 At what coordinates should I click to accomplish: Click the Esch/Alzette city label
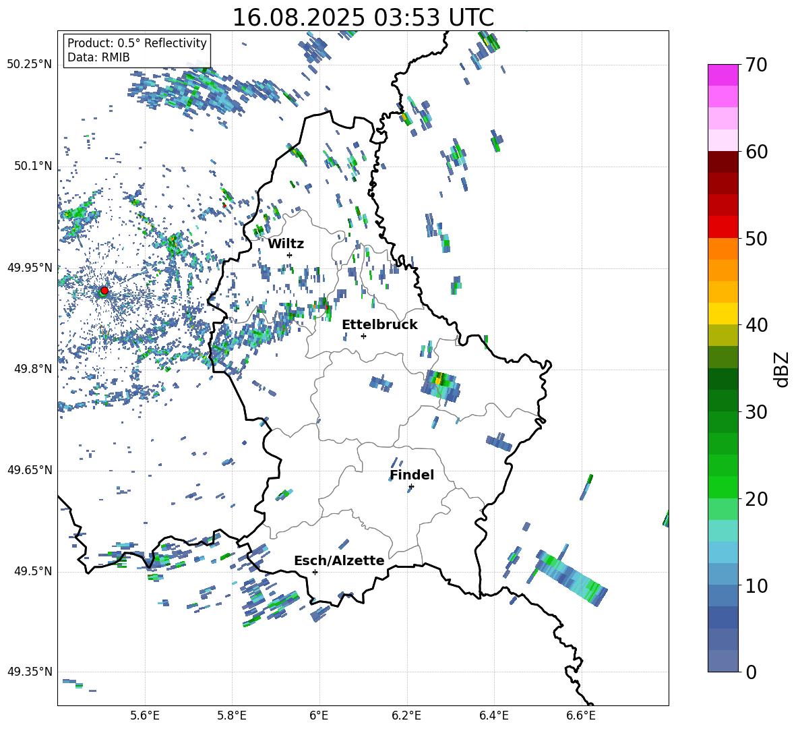339,560
